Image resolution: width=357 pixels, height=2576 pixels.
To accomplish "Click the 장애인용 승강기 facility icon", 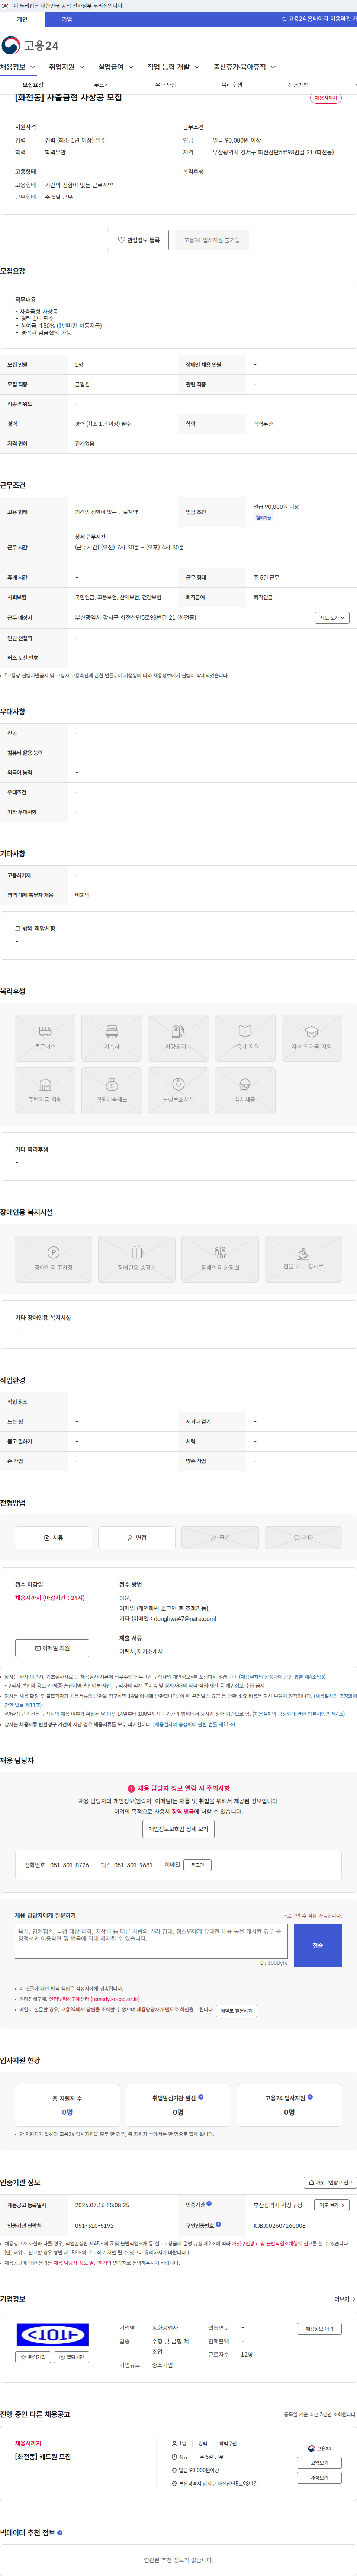I will pos(137,1259).
